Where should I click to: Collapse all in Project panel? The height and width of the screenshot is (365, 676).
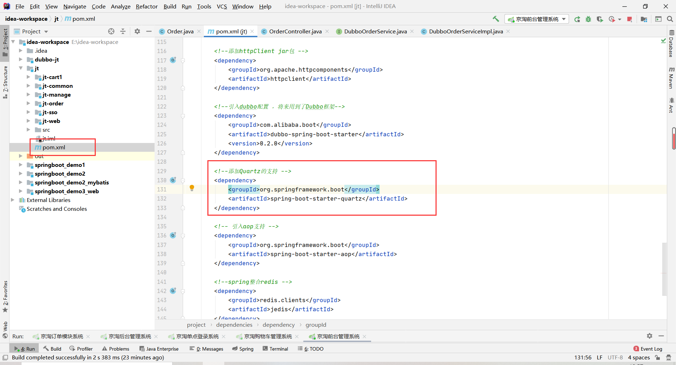click(x=123, y=31)
